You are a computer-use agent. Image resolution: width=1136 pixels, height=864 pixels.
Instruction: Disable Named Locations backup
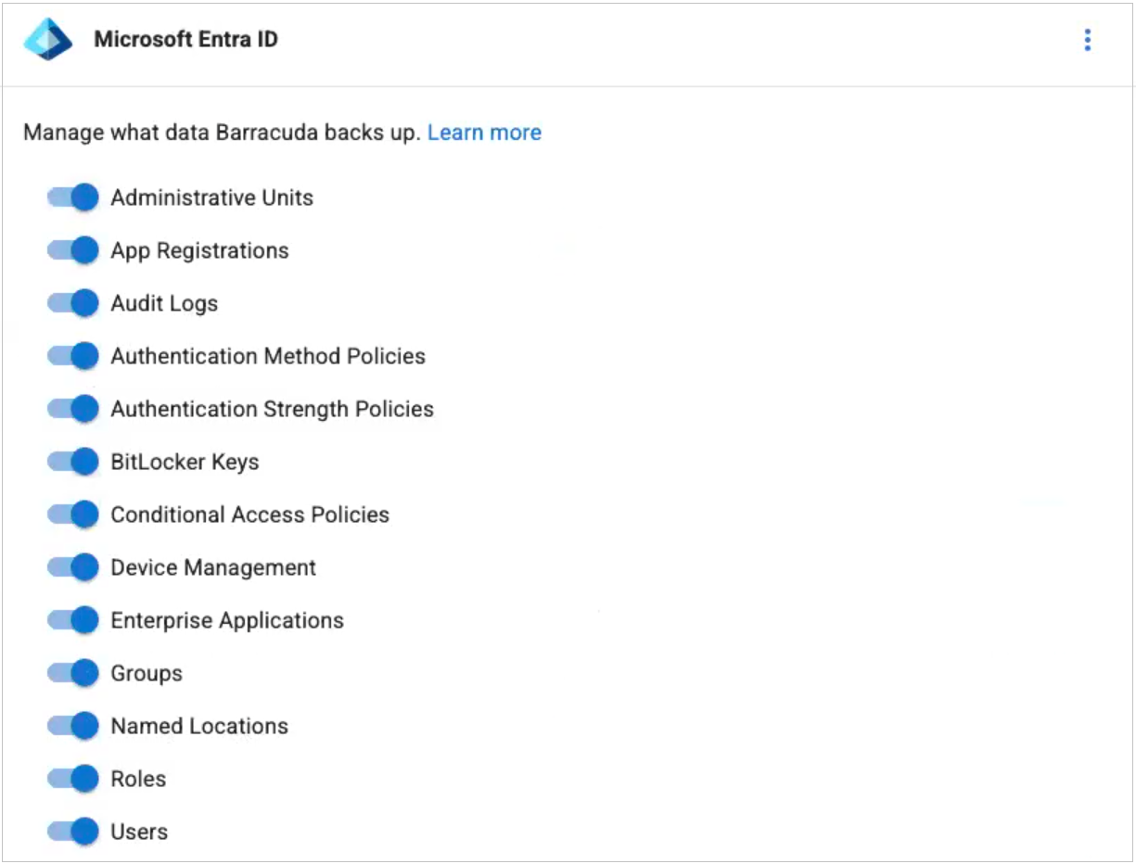tap(73, 726)
